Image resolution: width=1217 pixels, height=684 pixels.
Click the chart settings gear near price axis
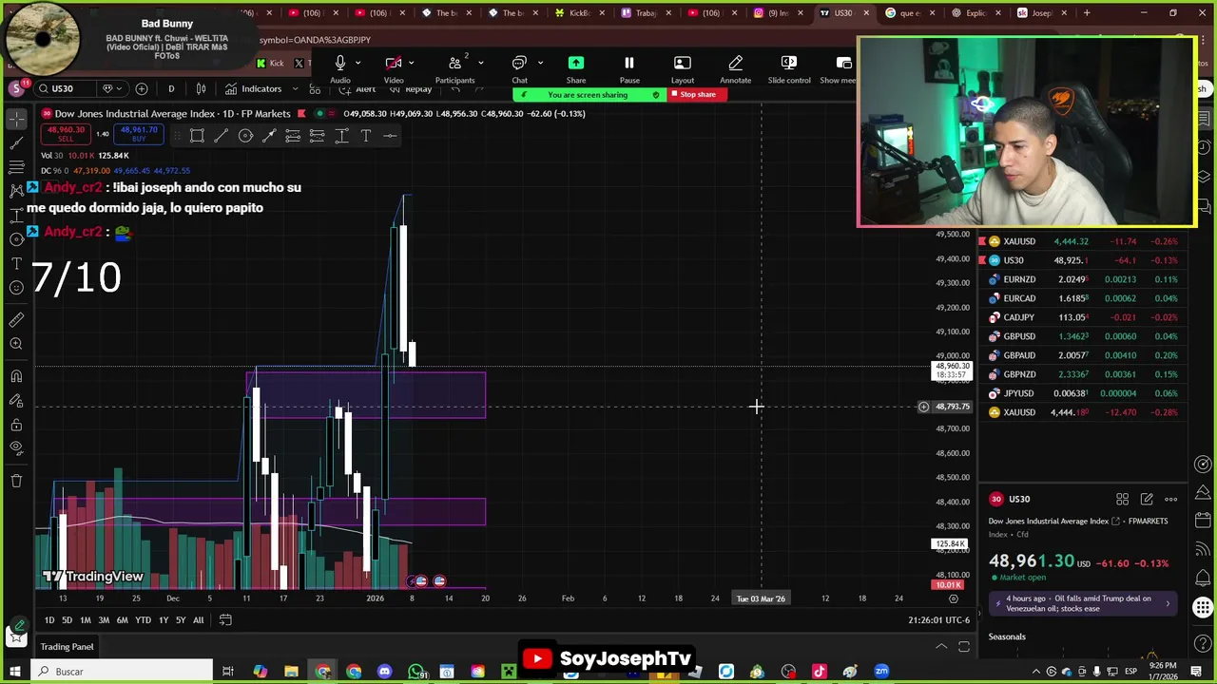[954, 598]
